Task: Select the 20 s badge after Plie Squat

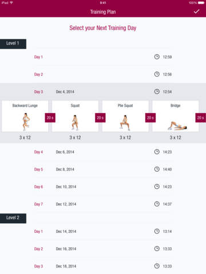Action: (x=150, y=118)
